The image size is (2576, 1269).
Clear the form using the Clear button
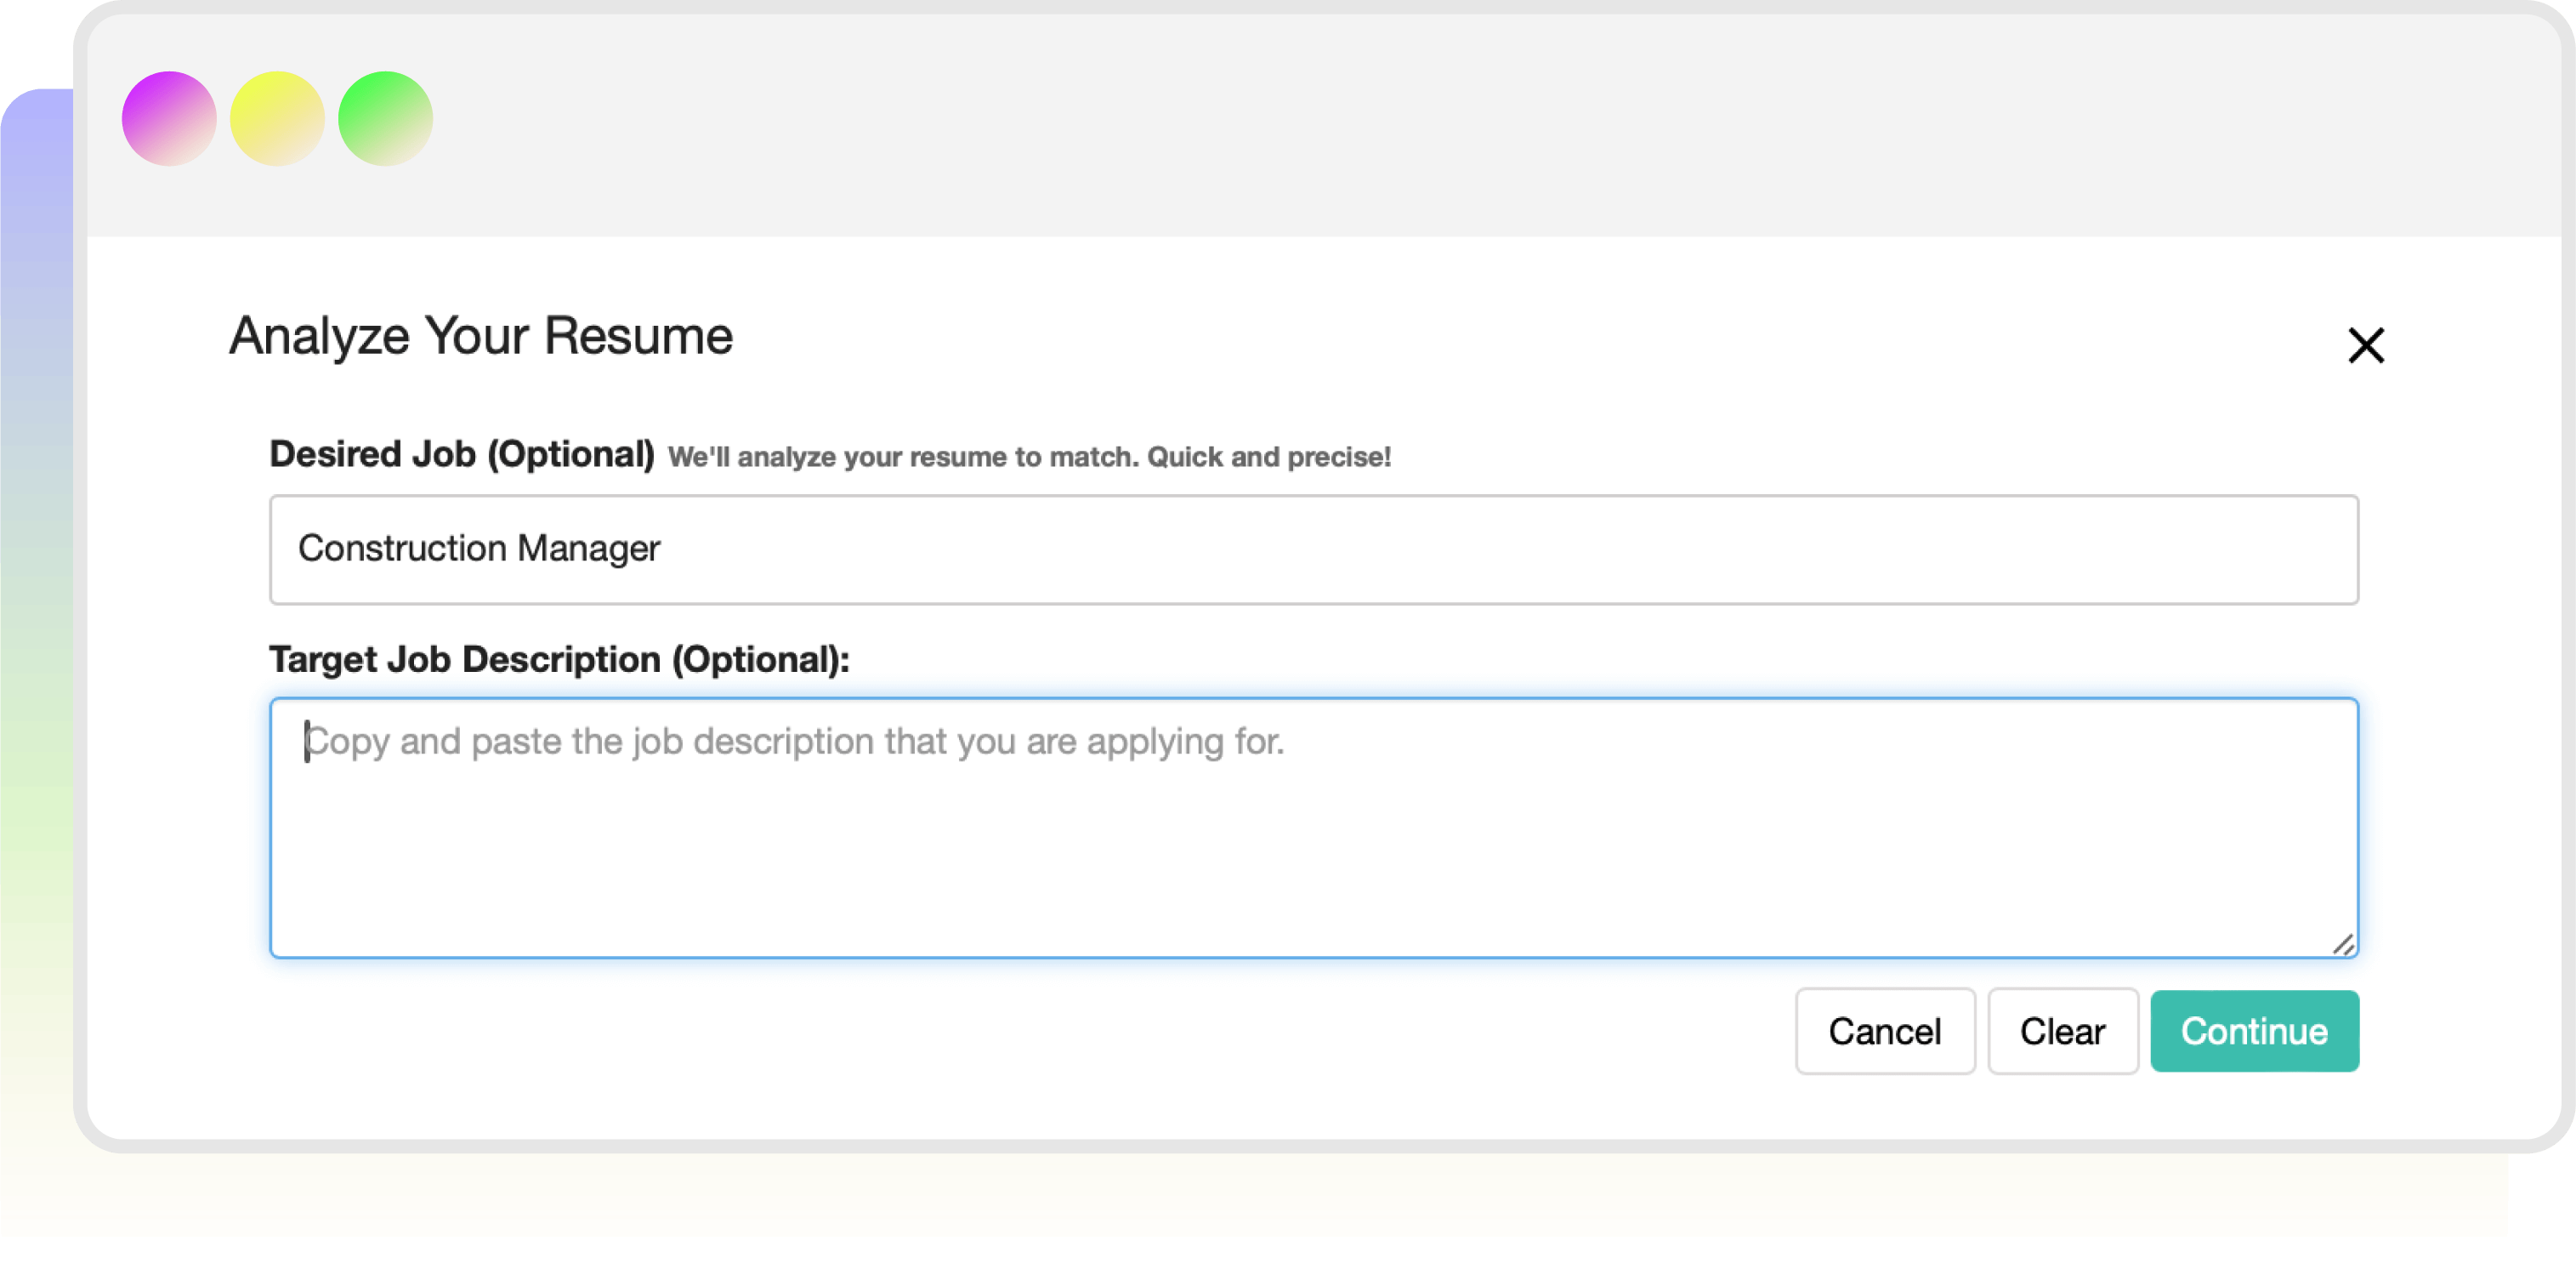point(2062,1031)
